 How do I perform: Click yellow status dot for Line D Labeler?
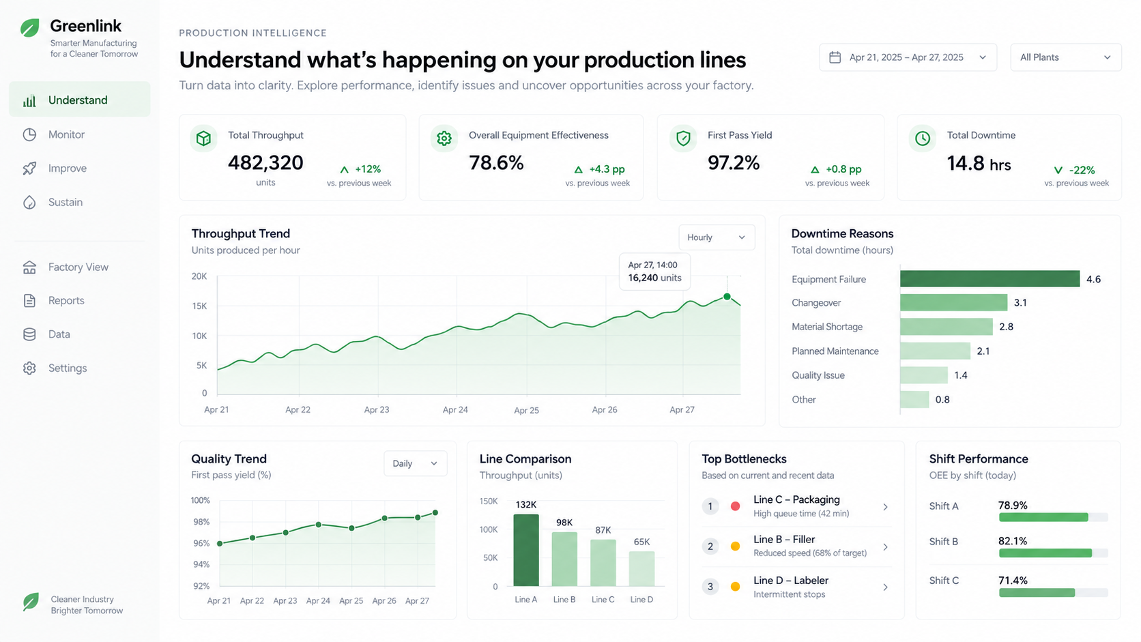tap(735, 587)
